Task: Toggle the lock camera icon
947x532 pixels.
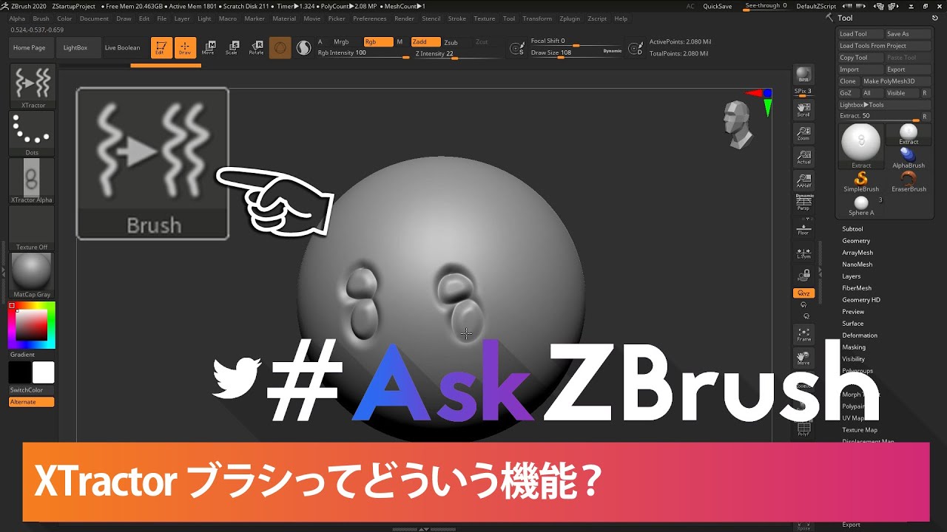Action: 803,275
